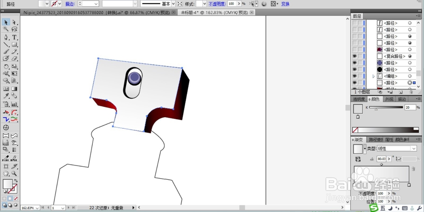Open artboard number dropdown in status bar

(x=62, y=208)
